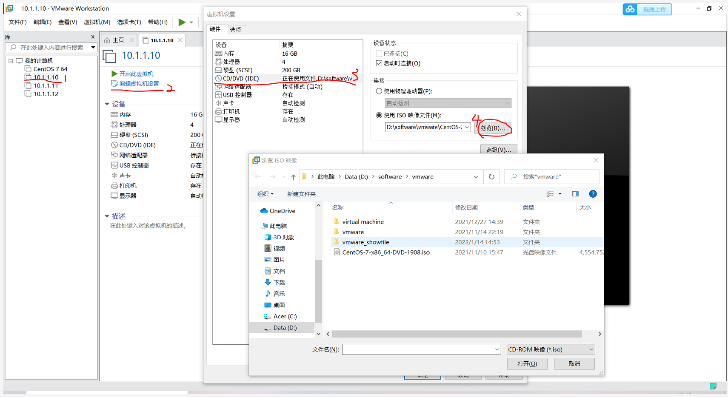
Task: Open 视频 folder in navigation pane
Action: (274, 248)
